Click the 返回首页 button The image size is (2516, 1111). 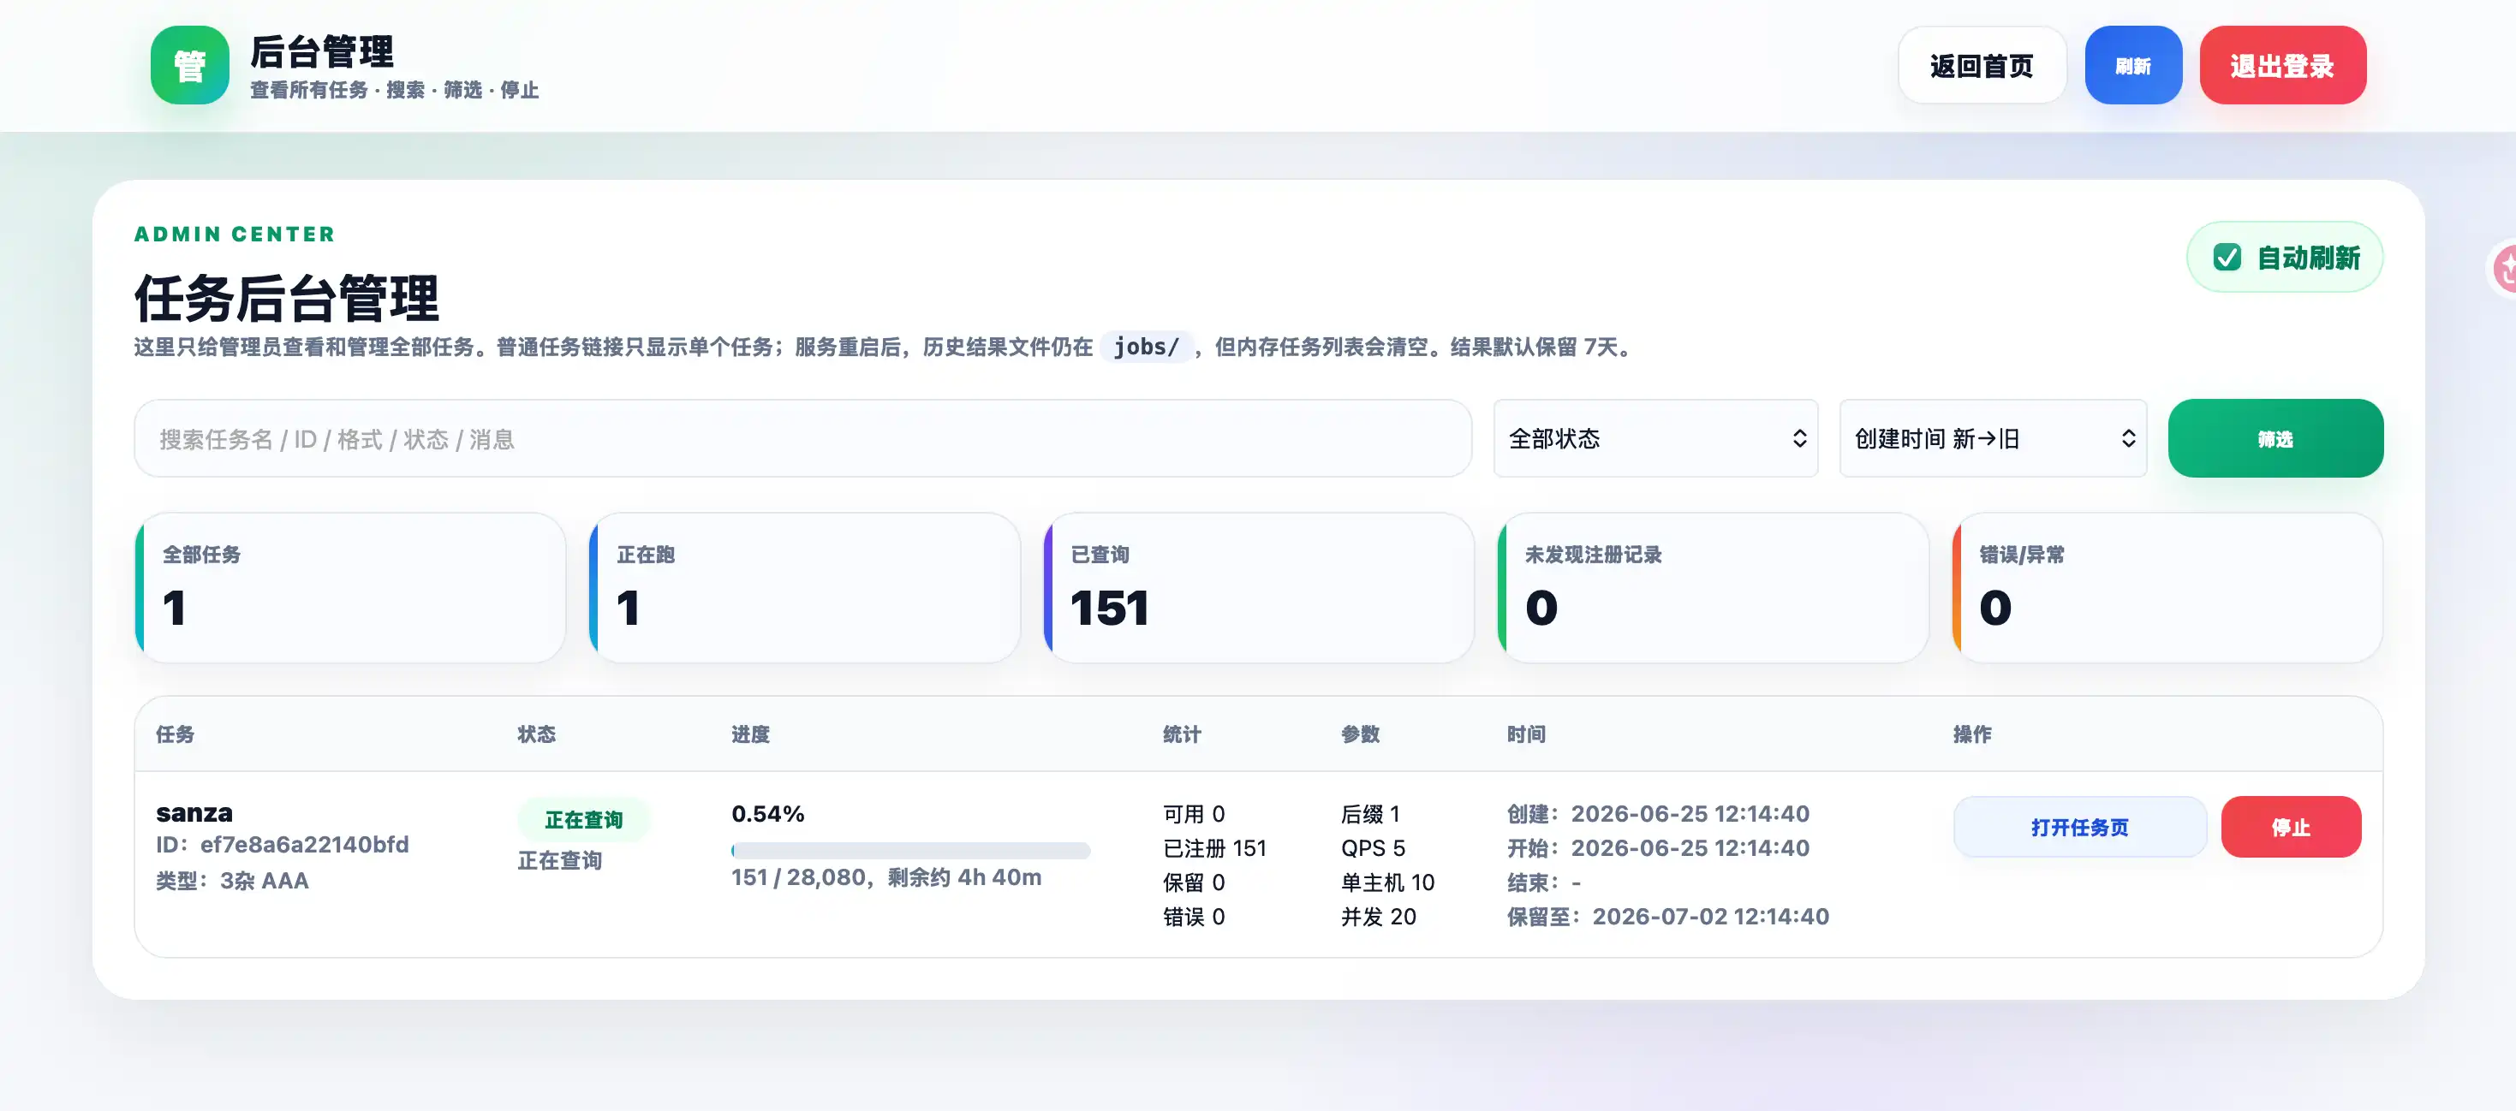point(1982,65)
